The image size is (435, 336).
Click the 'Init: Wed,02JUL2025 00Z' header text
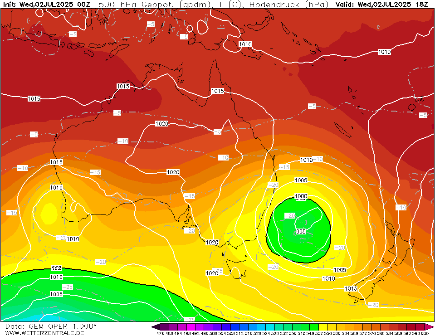click(47, 5)
